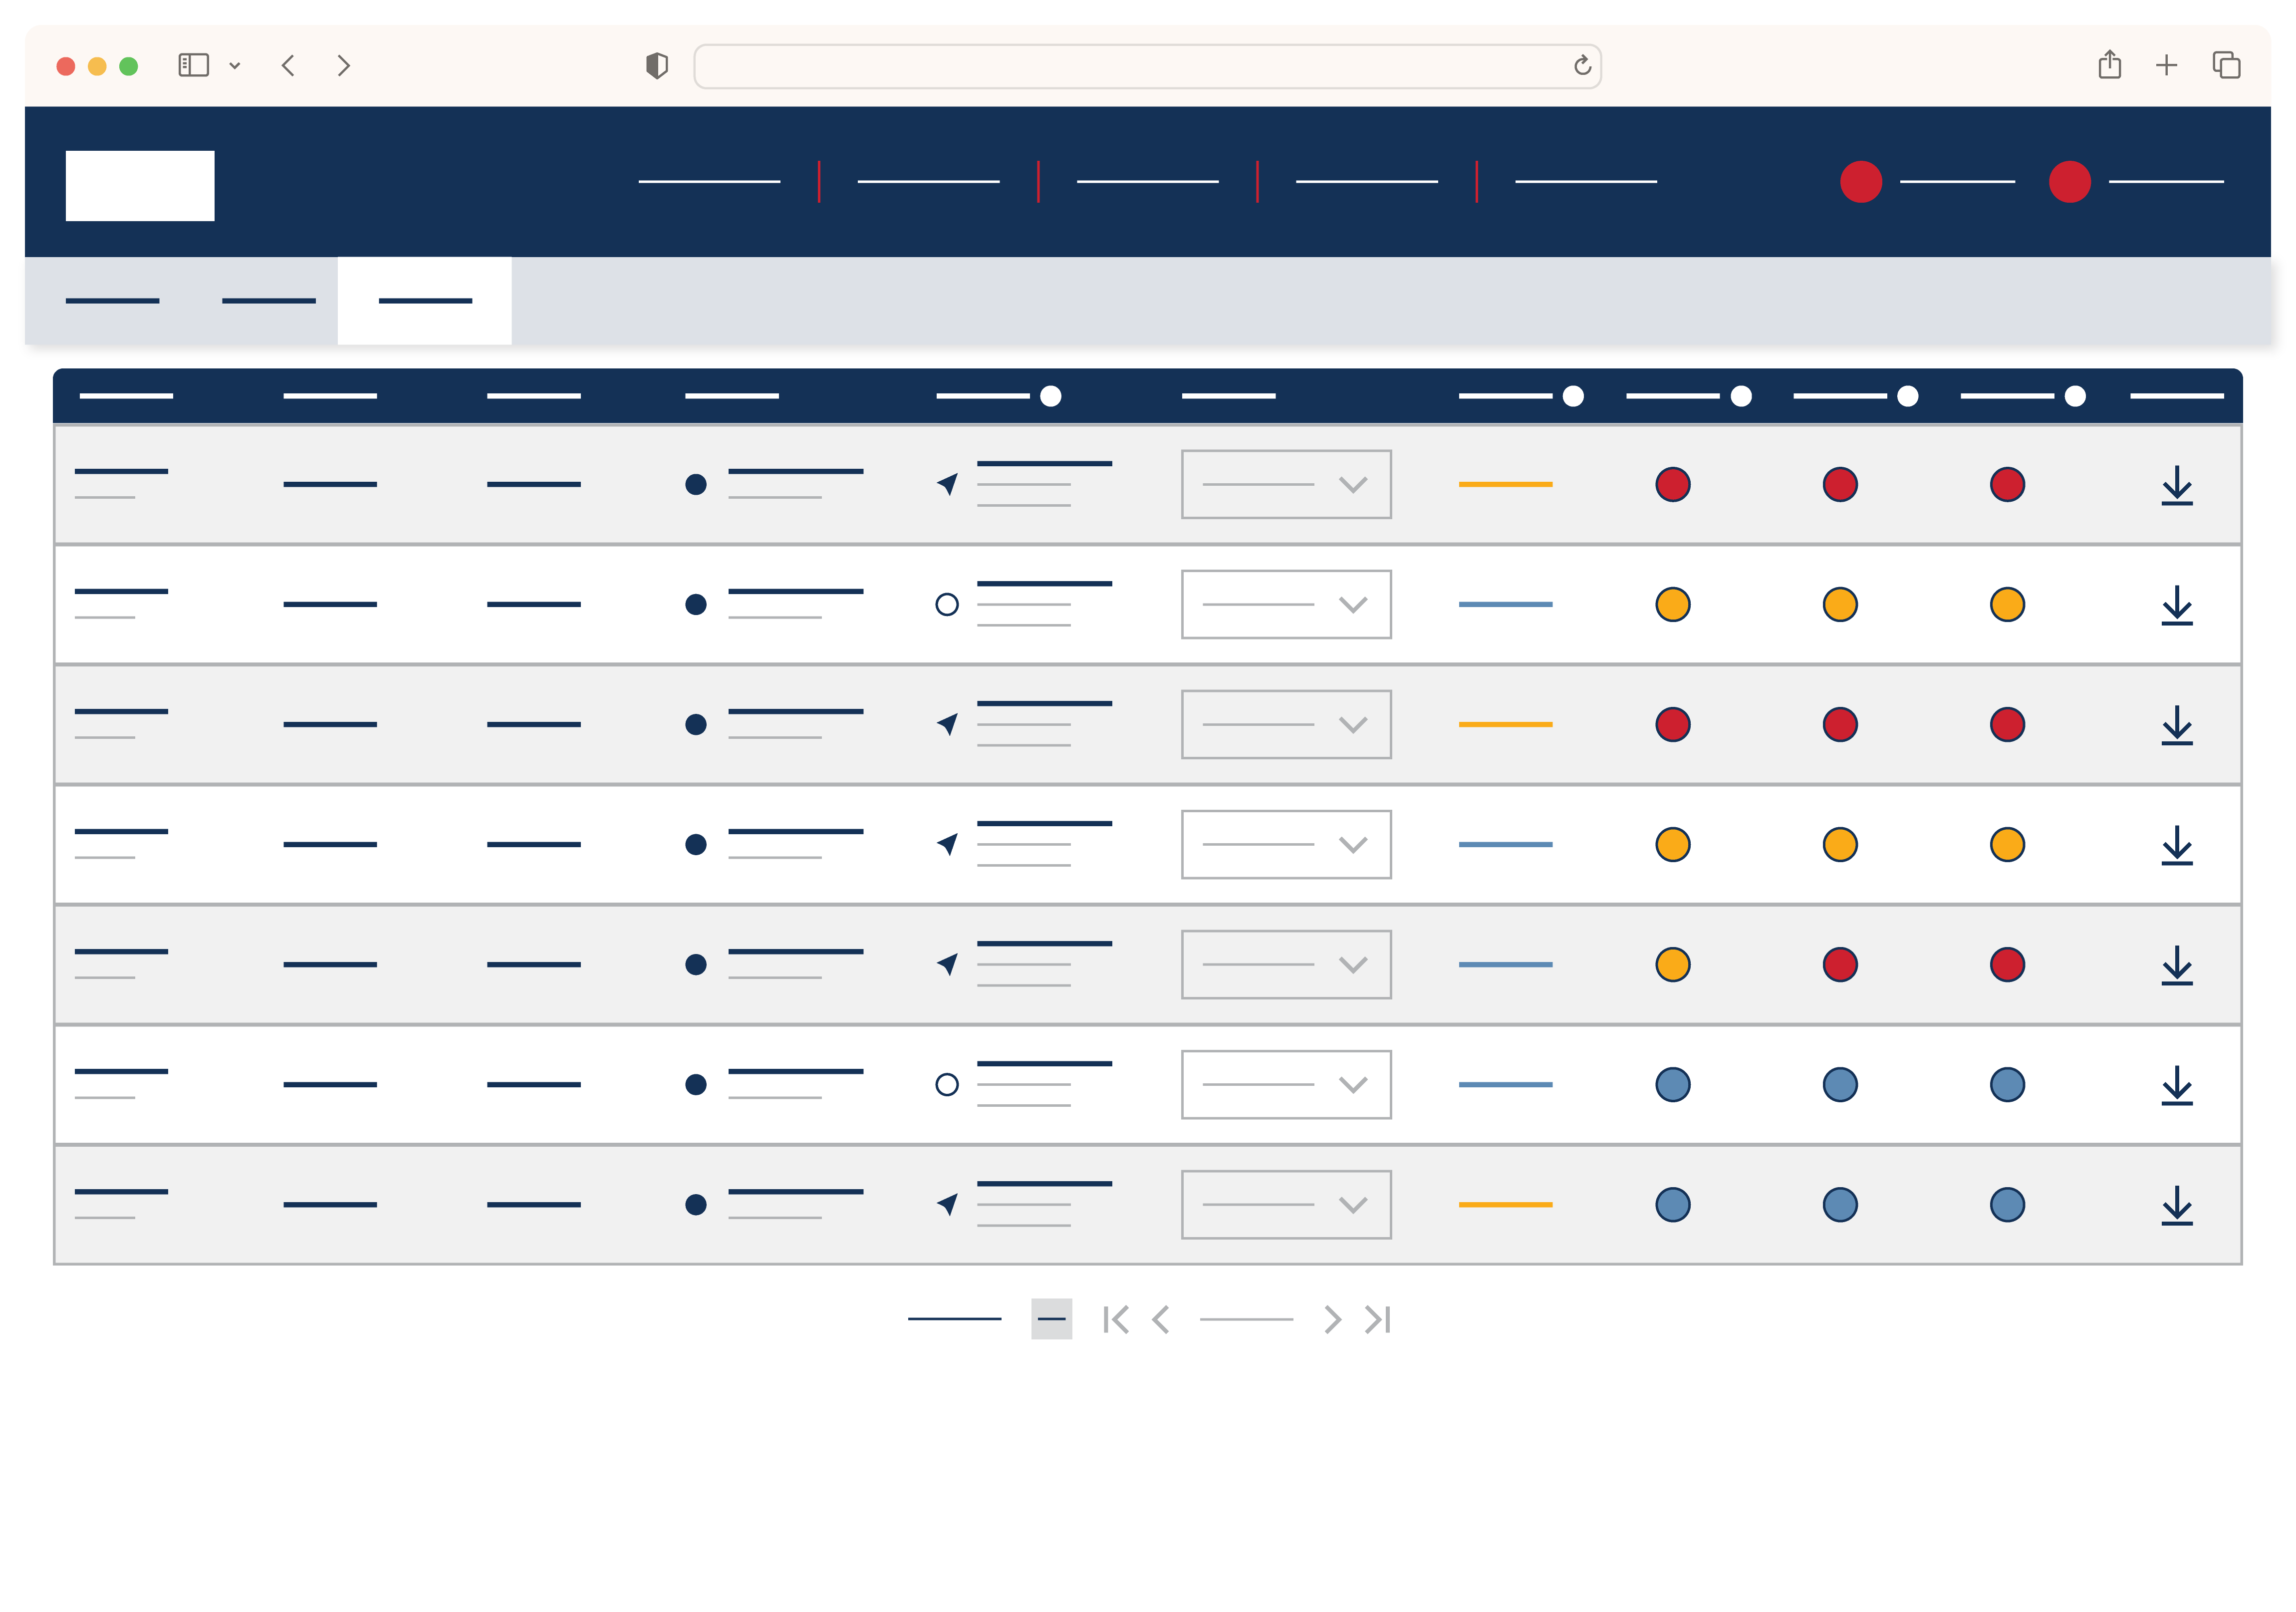2296x1612 pixels.
Task: Go to the first pagination page
Action: pyautogui.click(x=1116, y=1320)
